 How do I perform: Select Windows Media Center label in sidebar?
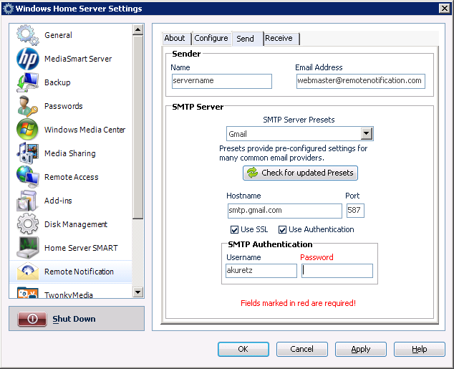click(x=84, y=130)
